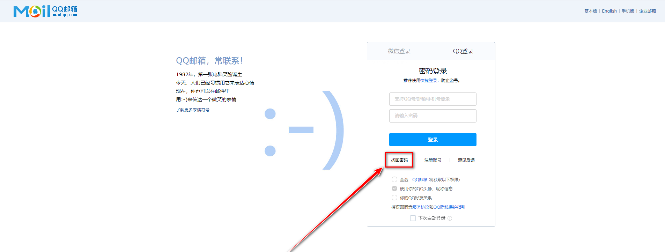Screen dimensions: 665x252
Task: Click the 请输入密码 password field
Action: point(433,116)
